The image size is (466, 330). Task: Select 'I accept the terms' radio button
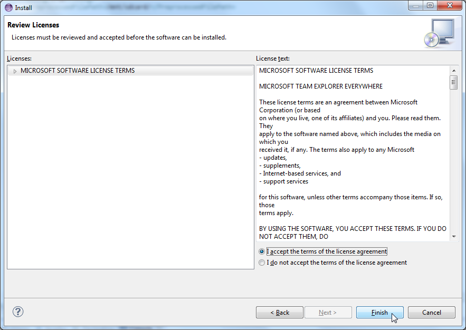pos(262,252)
